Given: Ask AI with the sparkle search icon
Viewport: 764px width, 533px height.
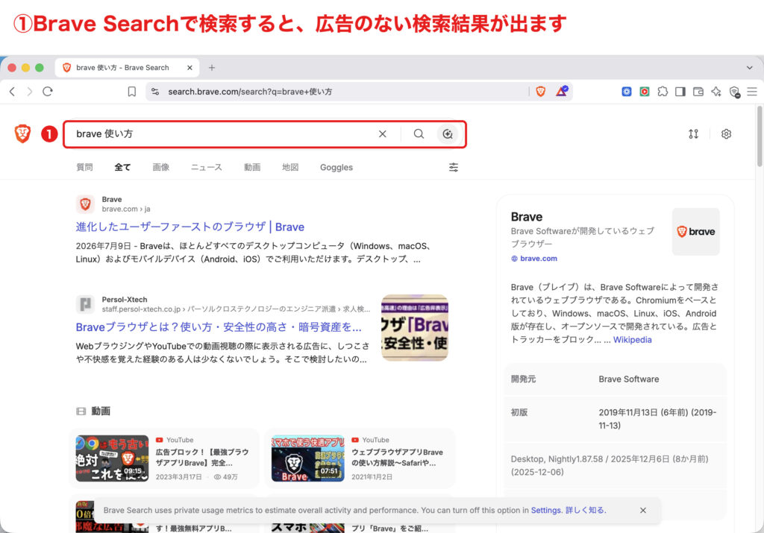Looking at the screenshot, I should click(448, 134).
